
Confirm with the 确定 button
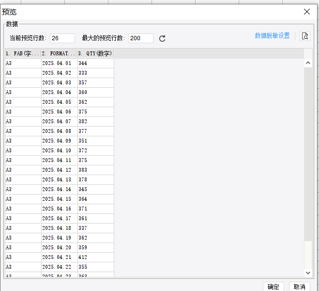pyautogui.click(x=273, y=287)
